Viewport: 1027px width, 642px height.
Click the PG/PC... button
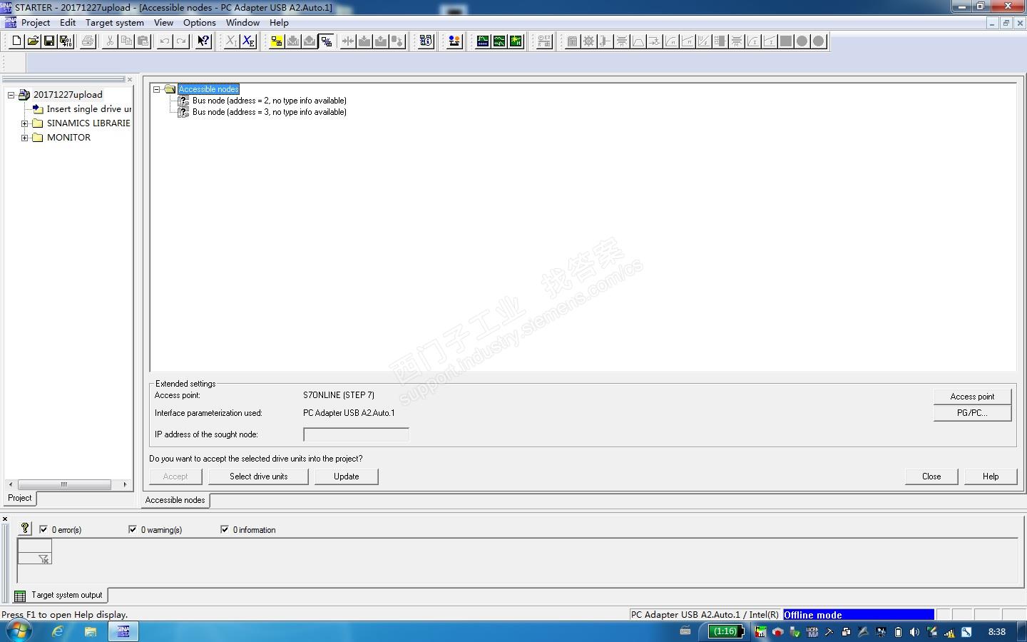point(972,413)
